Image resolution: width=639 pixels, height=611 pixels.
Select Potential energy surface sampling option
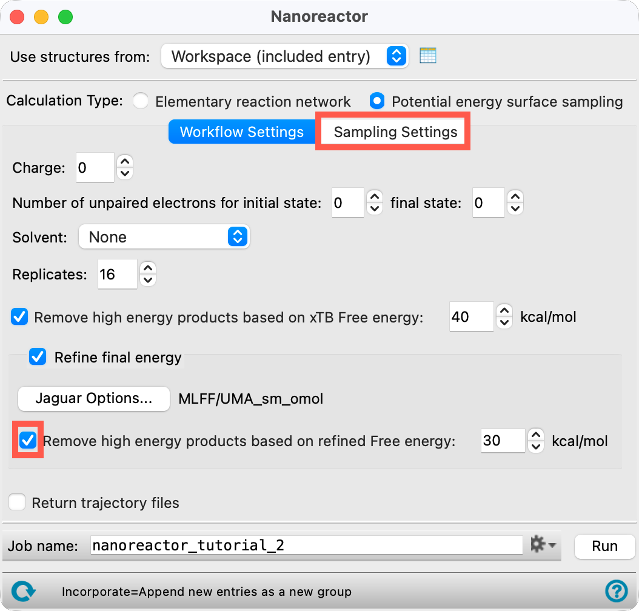[x=377, y=101]
